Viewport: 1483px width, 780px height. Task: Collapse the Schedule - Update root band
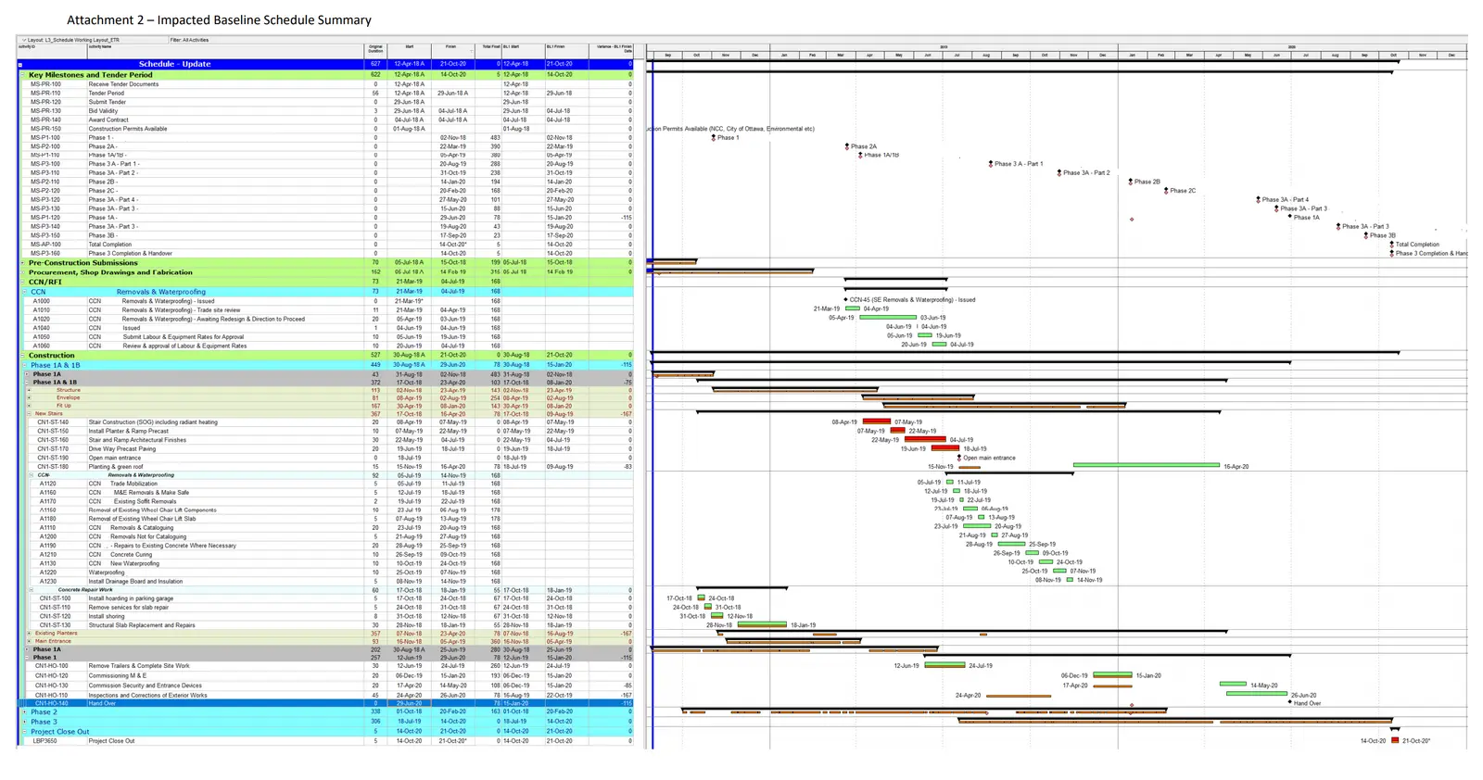(x=20, y=65)
